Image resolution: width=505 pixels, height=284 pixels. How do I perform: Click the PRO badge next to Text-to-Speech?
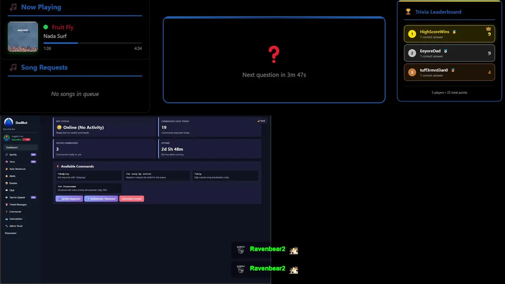34,197
